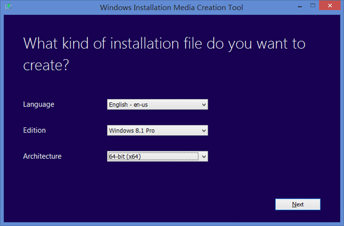Click the Language label
Image resolution: width=344 pixels, height=226 pixels.
click(x=38, y=104)
